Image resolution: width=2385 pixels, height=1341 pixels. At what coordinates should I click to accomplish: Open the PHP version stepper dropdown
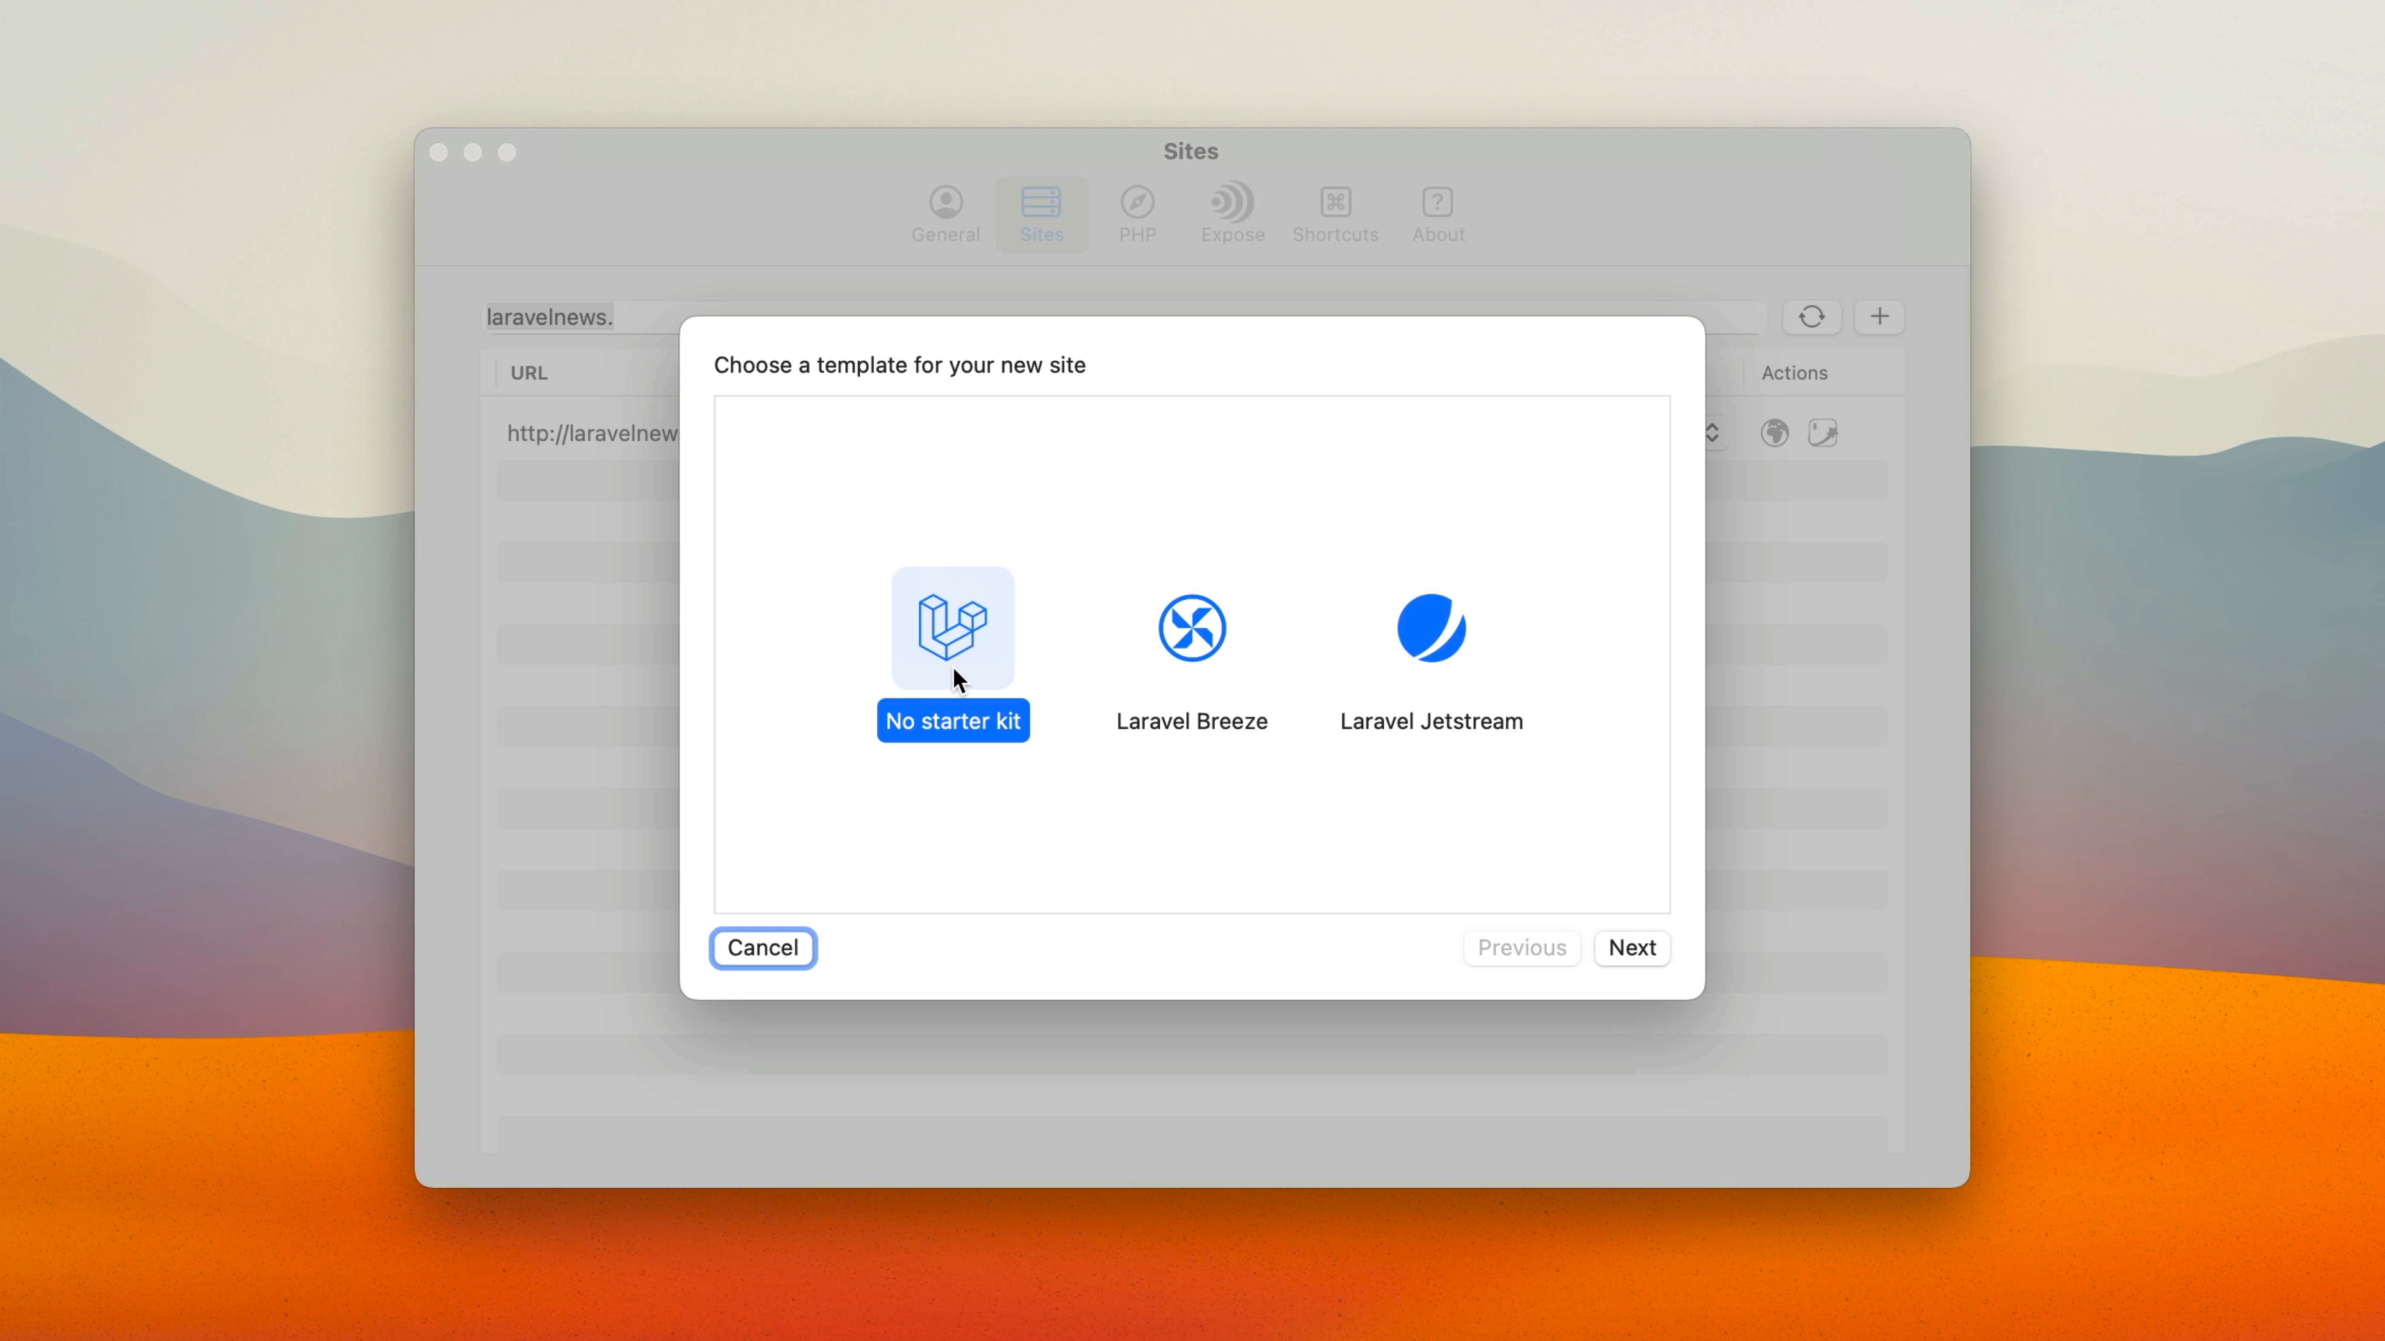1712,432
